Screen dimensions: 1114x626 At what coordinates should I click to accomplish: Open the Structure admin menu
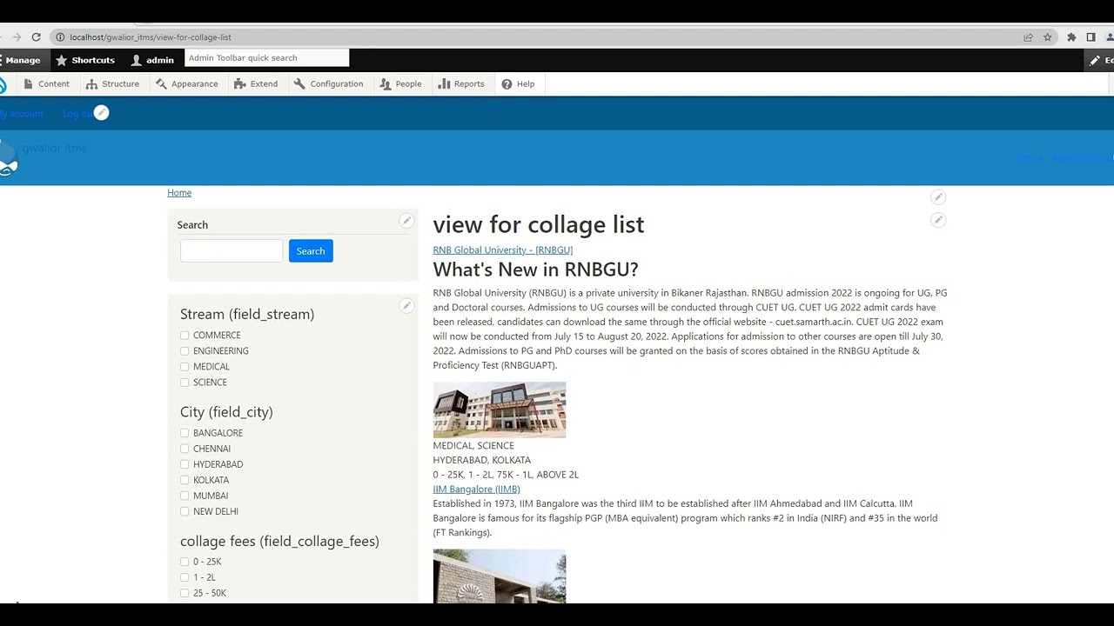112,84
